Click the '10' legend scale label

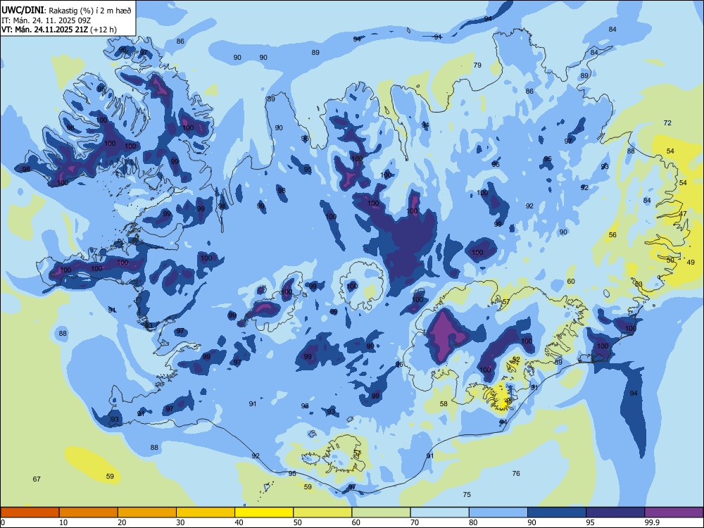click(63, 522)
